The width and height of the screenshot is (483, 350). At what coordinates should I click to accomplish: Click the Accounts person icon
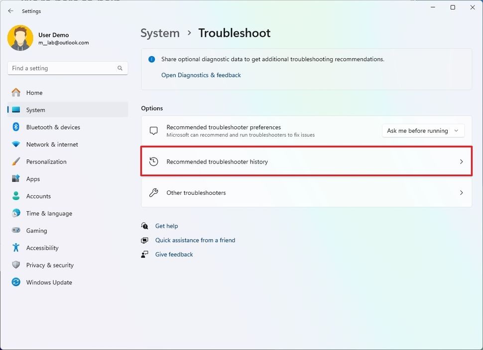coord(15,196)
